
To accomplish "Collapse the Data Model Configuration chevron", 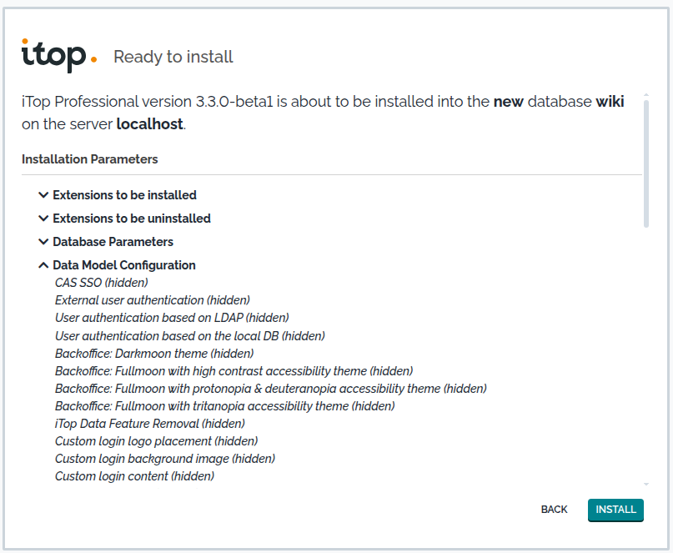I will tap(43, 265).
